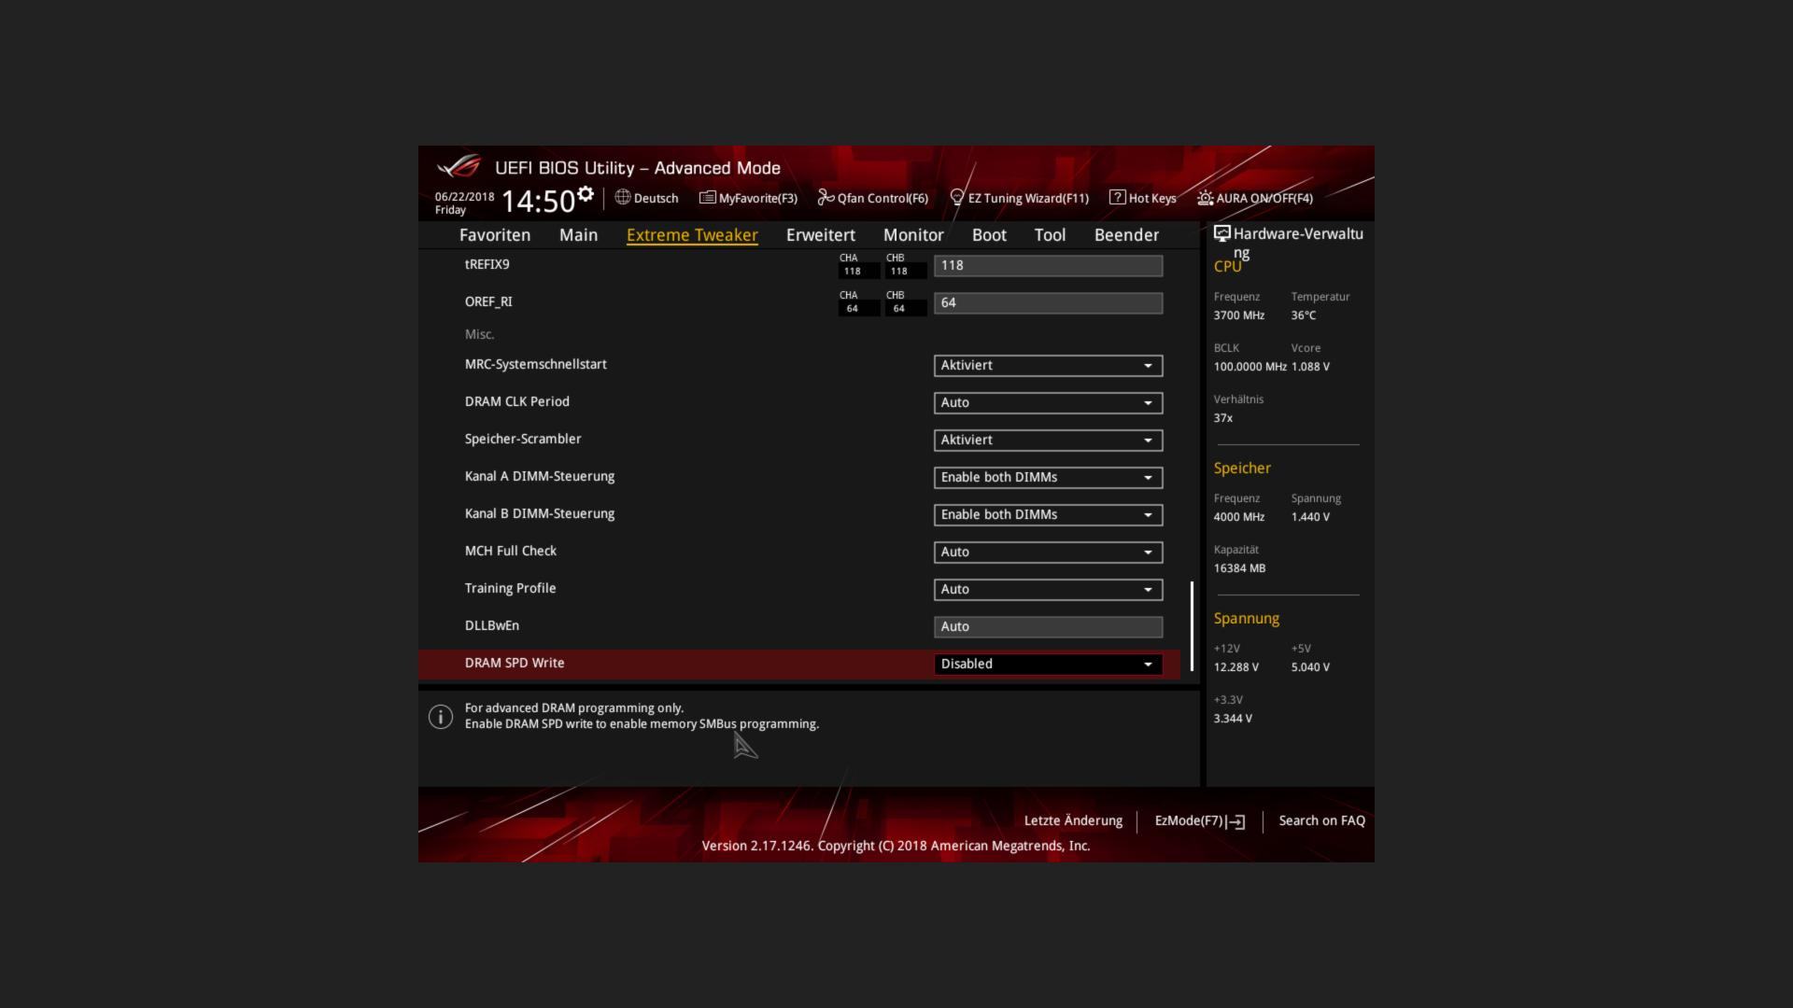Select the DLLBwEn label

point(492,625)
